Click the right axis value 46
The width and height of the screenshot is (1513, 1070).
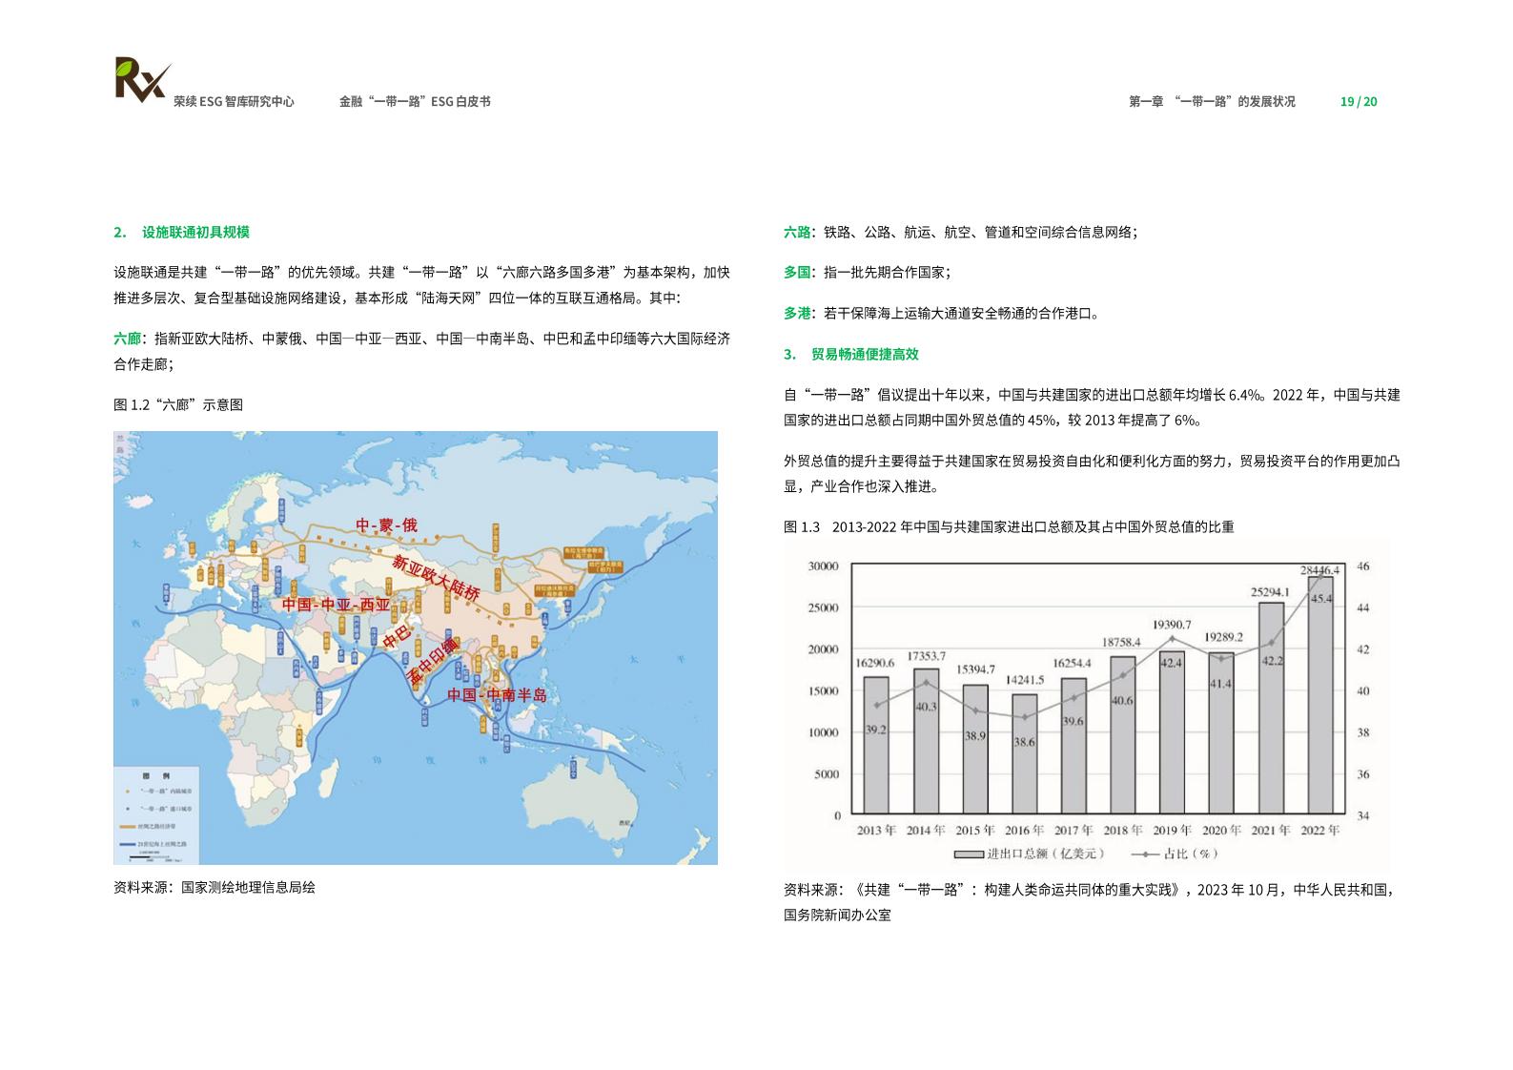pos(1363,566)
